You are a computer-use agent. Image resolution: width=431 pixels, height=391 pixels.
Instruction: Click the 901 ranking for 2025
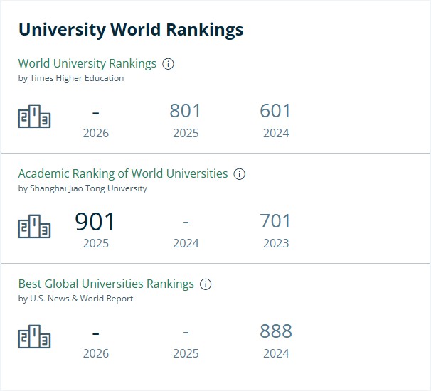click(x=95, y=222)
